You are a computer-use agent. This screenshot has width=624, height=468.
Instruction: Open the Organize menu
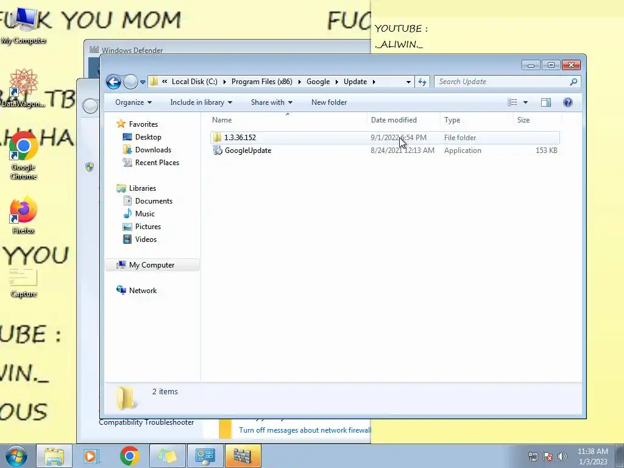[x=133, y=102]
